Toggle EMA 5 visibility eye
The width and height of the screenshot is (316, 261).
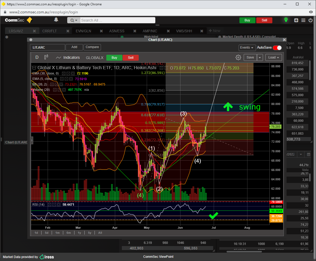click(62, 79)
